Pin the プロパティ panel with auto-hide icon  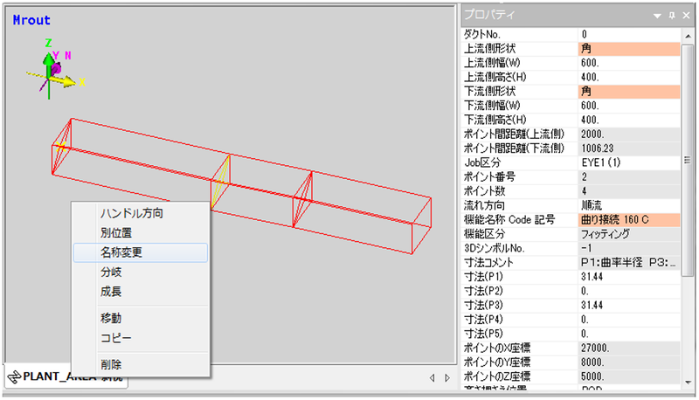pos(671,15)
